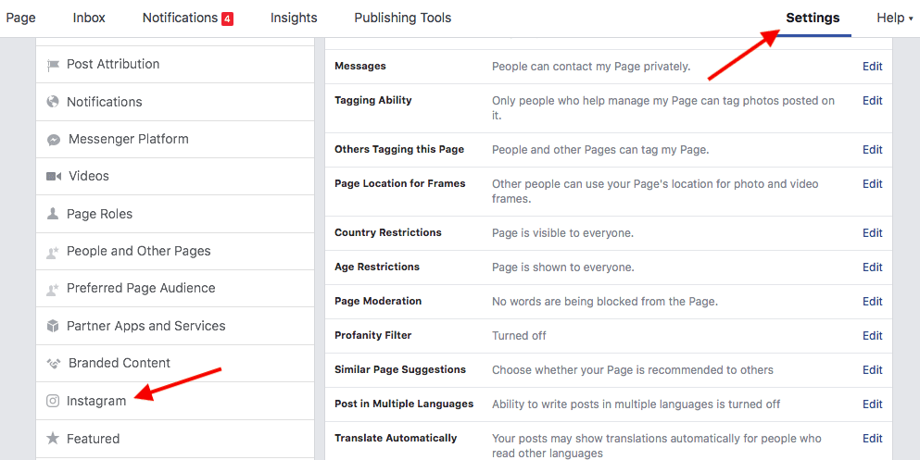
Task: Go to the Inbox tab
Action: 89,18
